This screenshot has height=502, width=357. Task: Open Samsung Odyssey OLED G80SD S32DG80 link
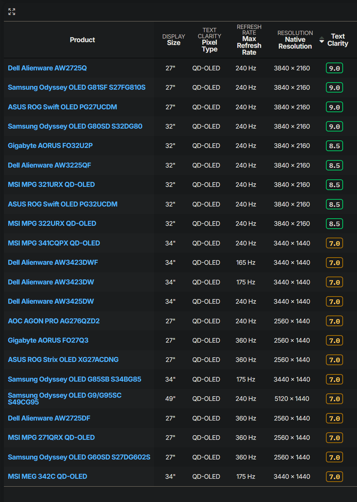tap(75, 126)
